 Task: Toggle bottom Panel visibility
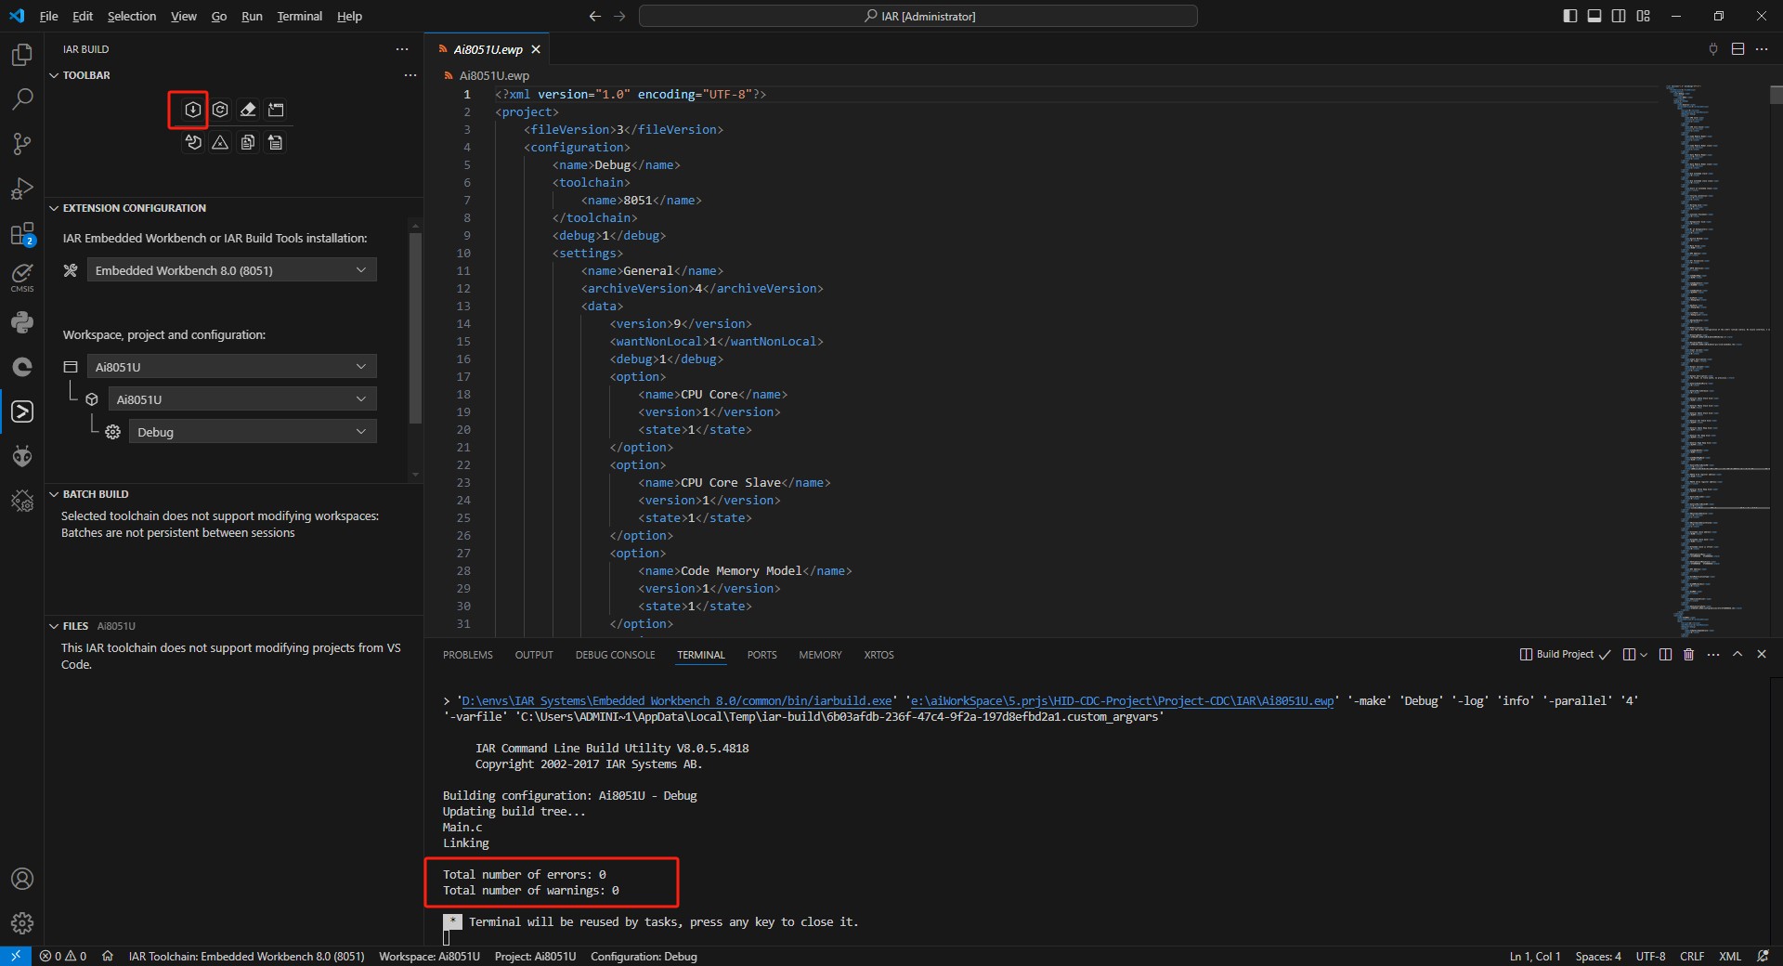point(1594,16)
